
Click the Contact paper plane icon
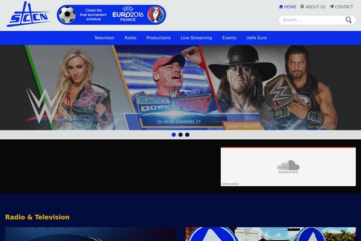[x=332, y=7]
